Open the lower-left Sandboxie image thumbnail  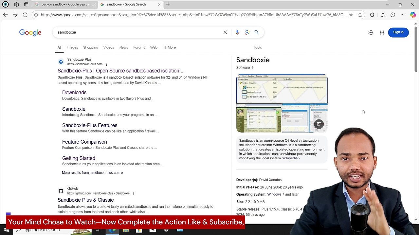pos(259,118)
